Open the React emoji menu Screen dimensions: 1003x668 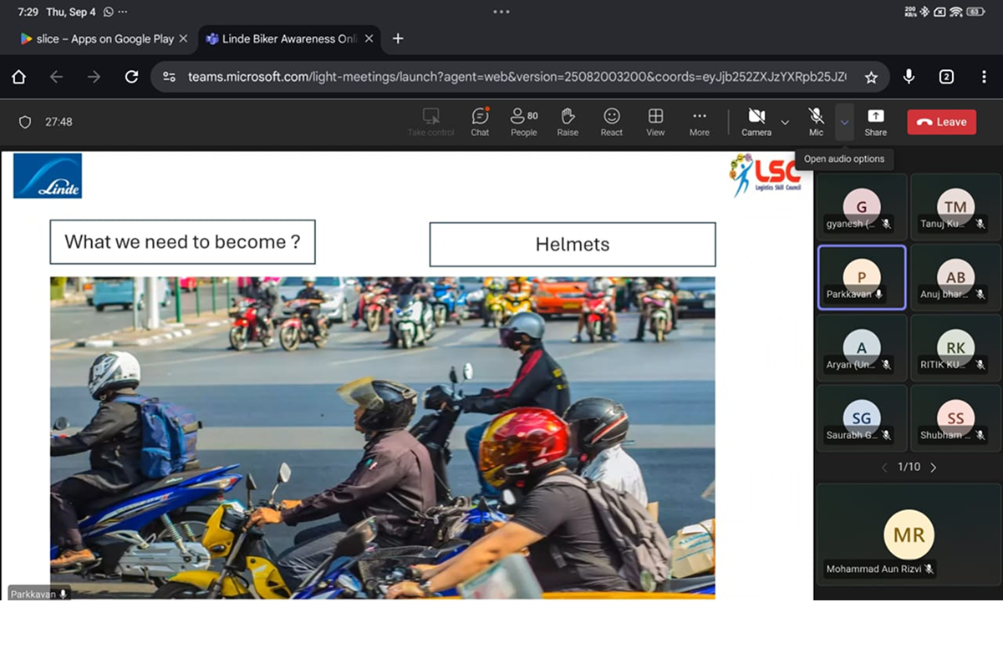click(x=611, y=122)
